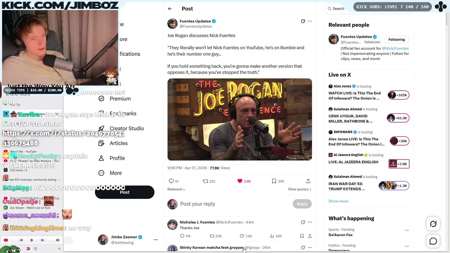Viewport: 450px width, 253px height.
Task: Play the Joe Rogan video thumbnail
Action: pyautogui.click(x=239, y=119)
